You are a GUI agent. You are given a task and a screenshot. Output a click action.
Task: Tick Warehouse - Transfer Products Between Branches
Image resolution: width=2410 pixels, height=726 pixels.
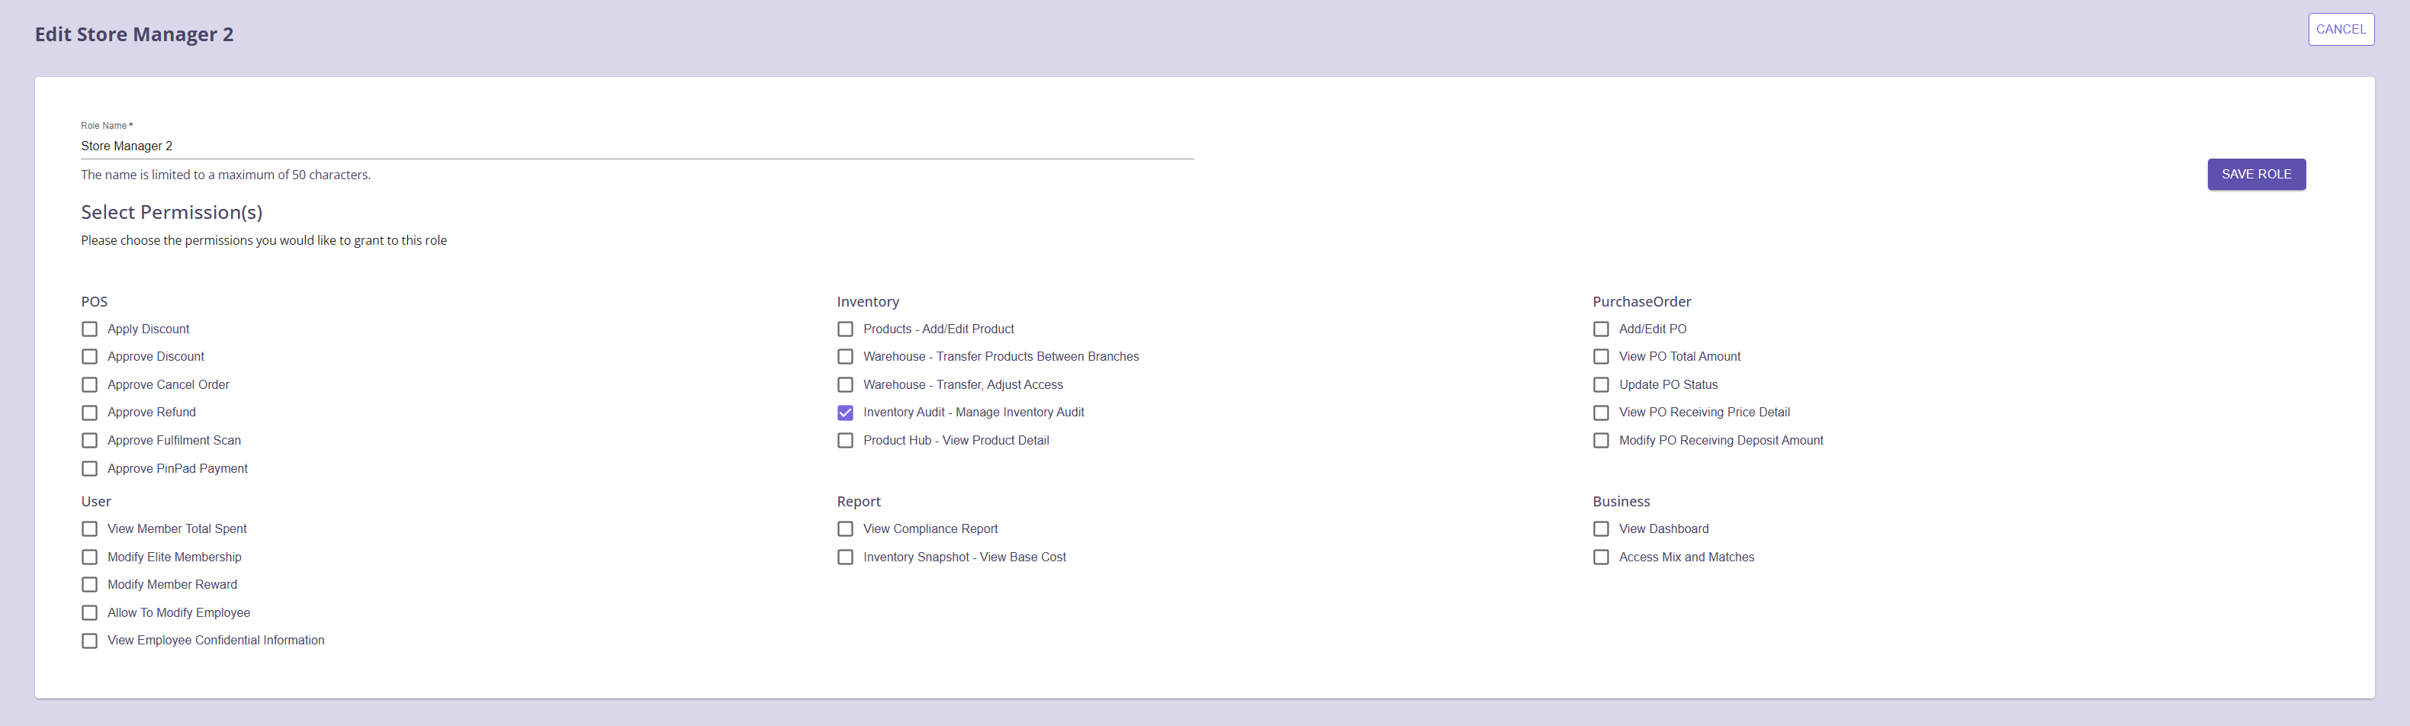click(x=846, y=356)
